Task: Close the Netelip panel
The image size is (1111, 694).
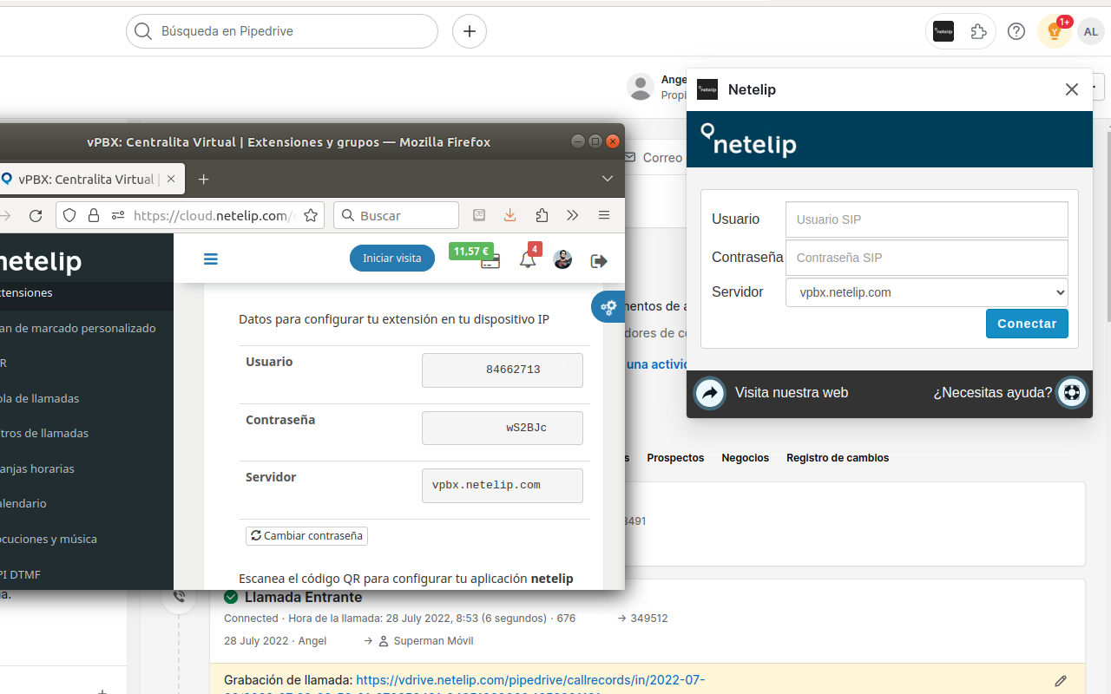Action: pos(1072,89)
